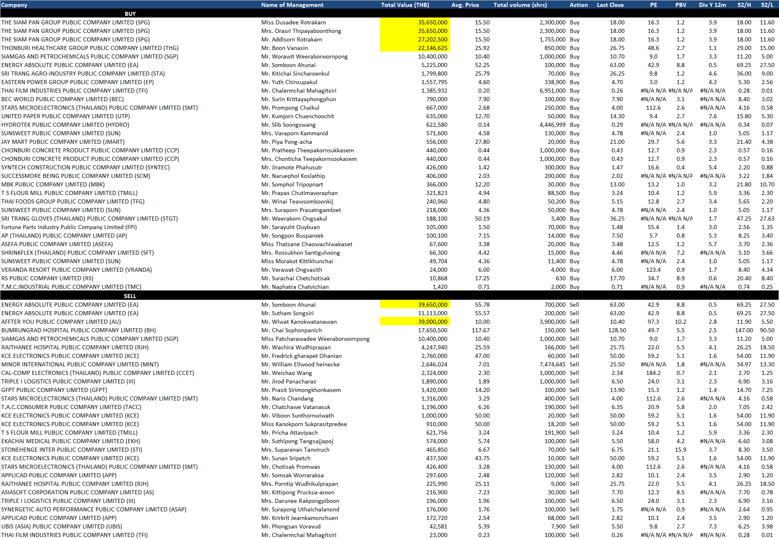The width and height of the screenshot is (779, 539).
Task: Select the "Last Close" column header
Action: pos(610,5)
